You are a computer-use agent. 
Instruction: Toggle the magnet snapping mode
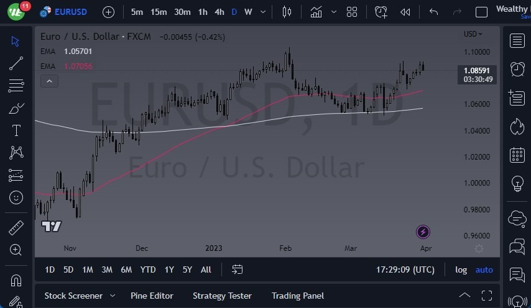(x=16, y=281)
